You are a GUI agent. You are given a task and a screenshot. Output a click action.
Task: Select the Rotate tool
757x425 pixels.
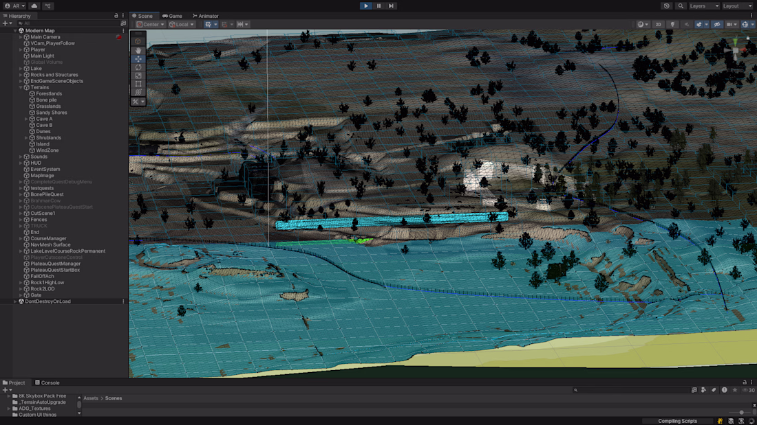click(138, 67)
